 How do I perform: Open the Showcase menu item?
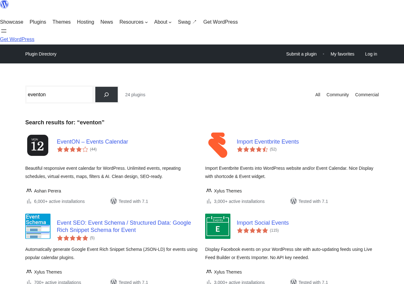[12, 22]
